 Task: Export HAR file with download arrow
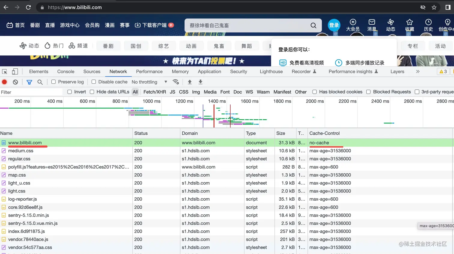click(x=201, y=82)
